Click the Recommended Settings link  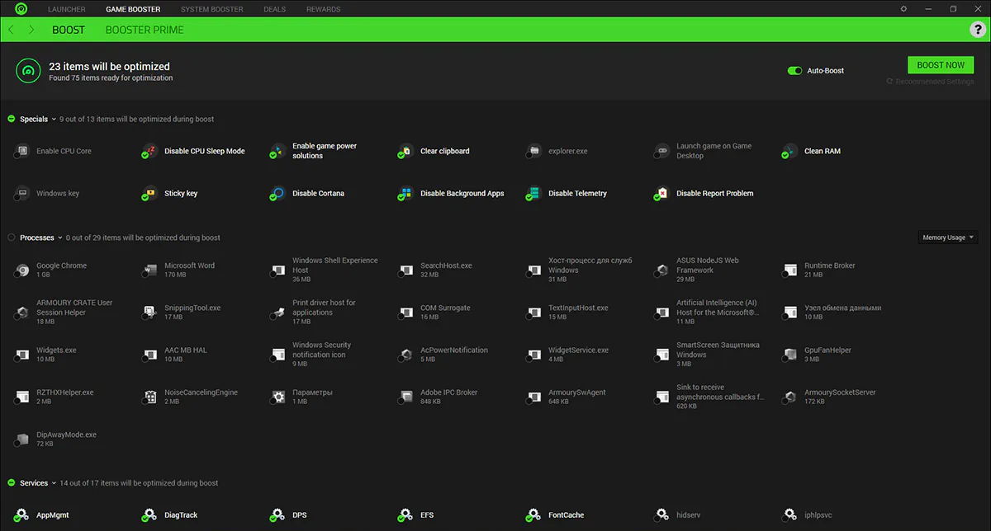coord(930,82)
